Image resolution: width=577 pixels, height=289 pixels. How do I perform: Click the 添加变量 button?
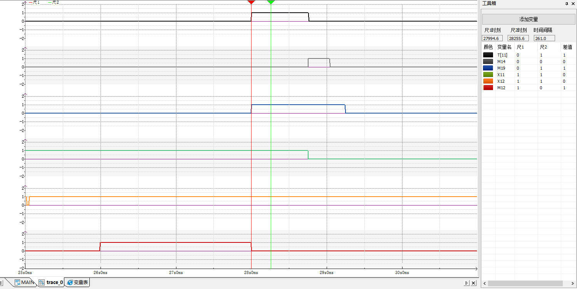click(528, 19)
